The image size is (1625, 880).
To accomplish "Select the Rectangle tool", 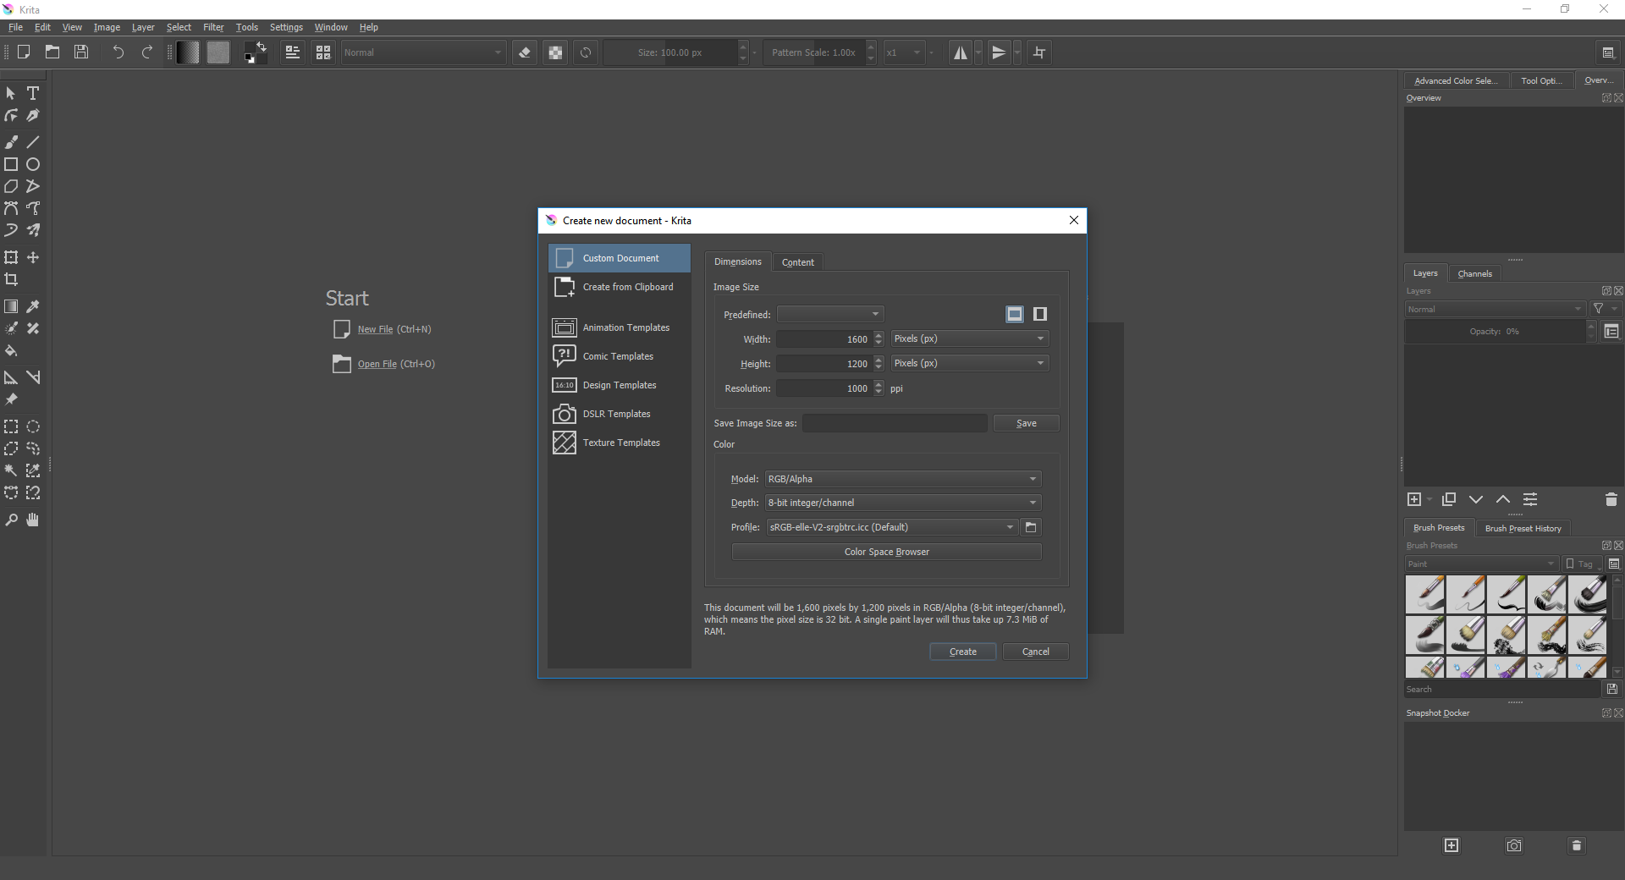I will pyautogui.click(x=11, y=164).
